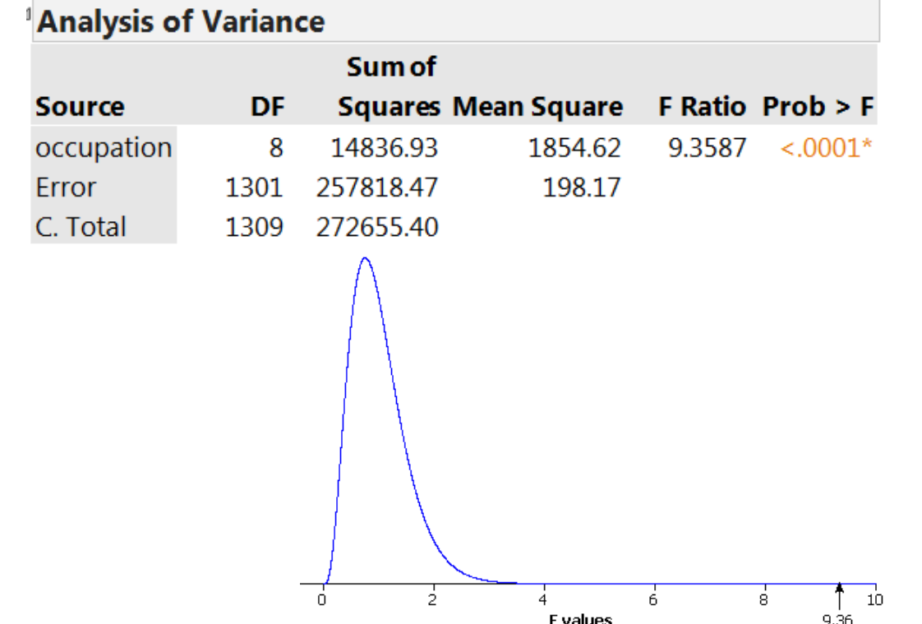The height and width of the screenshot is (624, 922).
Task: Select the occupation row label
Action: pos(104,147)
